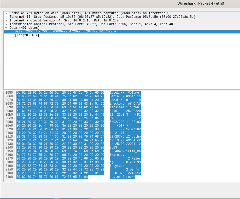240x199 pixels.
Task: Collapse the Data (407 bytes) section arrow
Action: (x=6, y=28)
